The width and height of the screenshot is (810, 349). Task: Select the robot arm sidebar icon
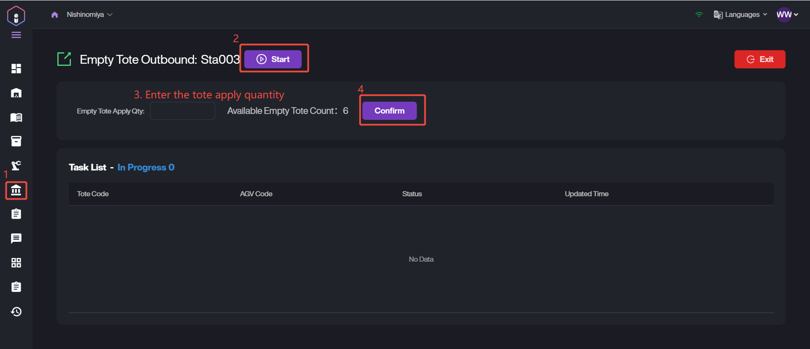pos(16,165)
